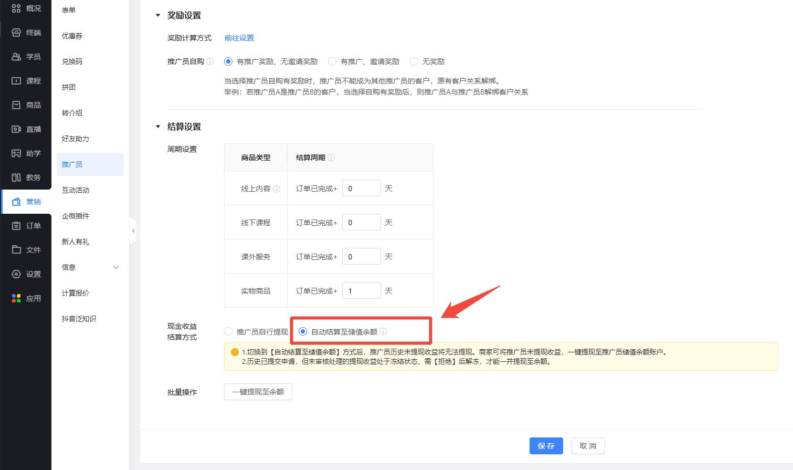The height and width of the screenshot is (470, 793).
Task: Open the 转介绍 menu entry
Action: [x=72, y=112]
